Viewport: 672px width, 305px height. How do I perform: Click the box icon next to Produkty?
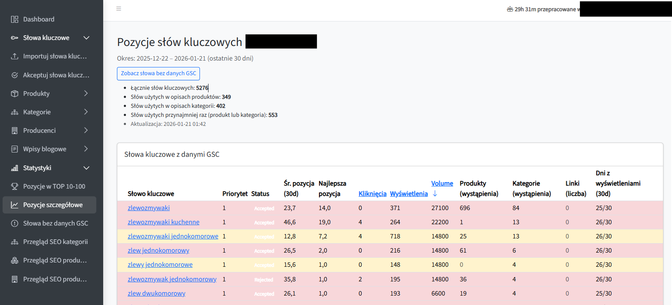click(x=15, y=94)
